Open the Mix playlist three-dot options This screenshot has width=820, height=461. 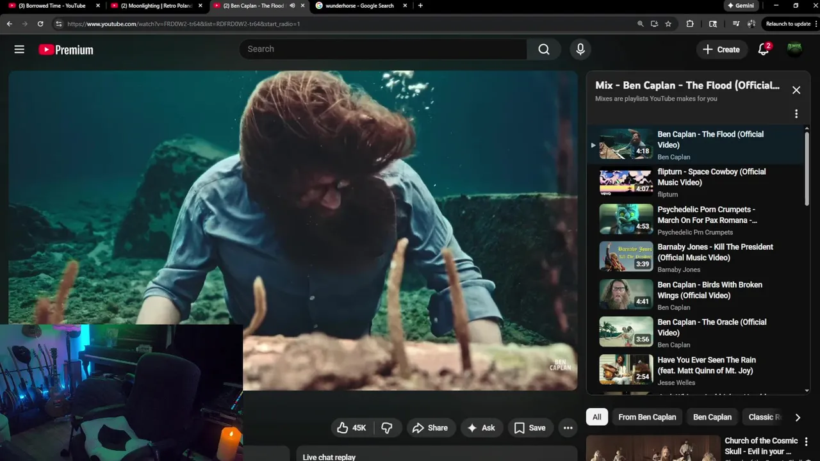tap(796, 114)
